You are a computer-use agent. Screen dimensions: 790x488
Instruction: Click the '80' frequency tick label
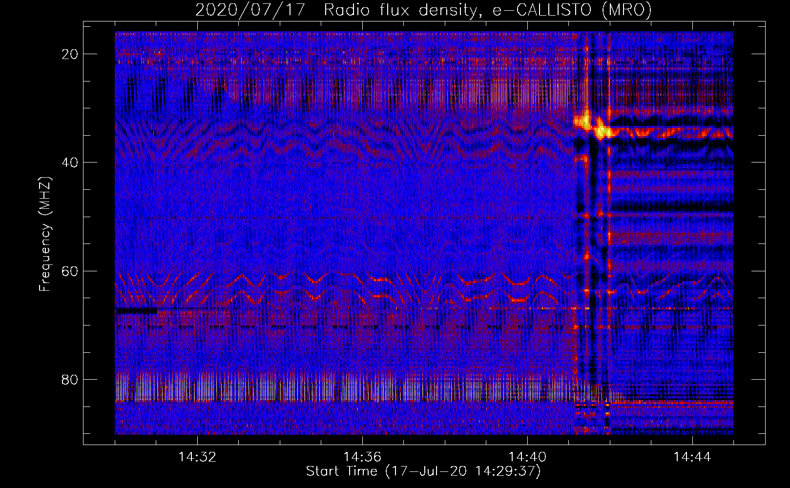click(x=70, y=380)
